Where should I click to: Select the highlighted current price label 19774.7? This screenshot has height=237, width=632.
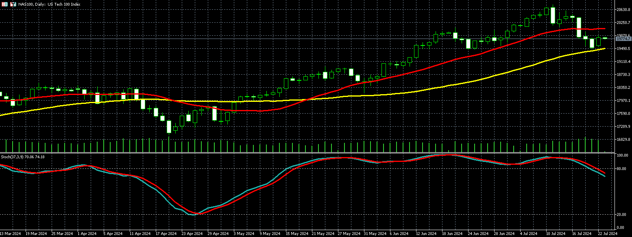coord(623,39)
